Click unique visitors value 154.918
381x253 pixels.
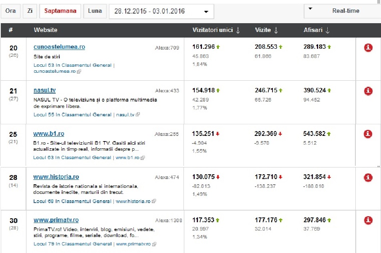(204, 90)
